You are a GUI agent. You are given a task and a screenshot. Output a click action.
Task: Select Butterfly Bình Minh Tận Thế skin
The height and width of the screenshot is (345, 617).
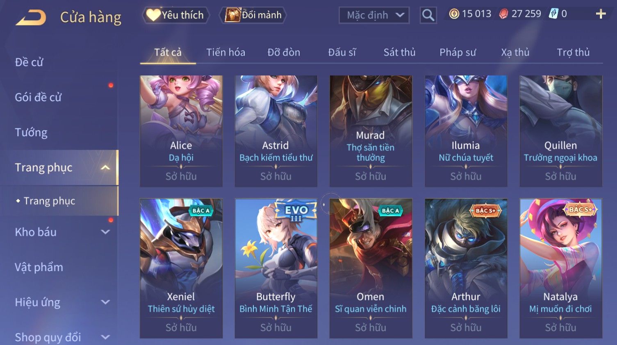coord(276,268)
